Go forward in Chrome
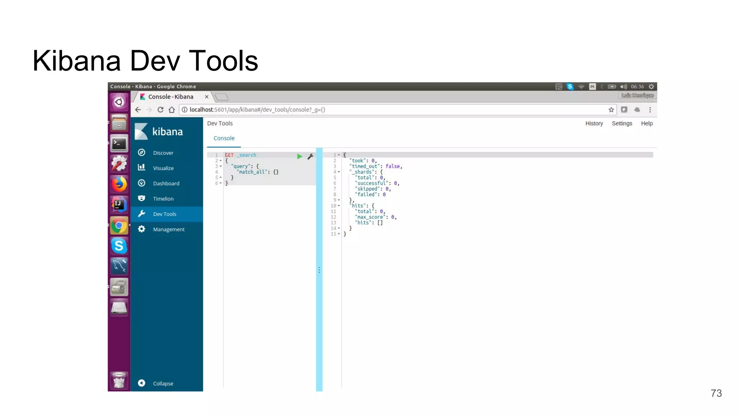Image resolution: width=739 pixels, height=416 pixels. 149,110
